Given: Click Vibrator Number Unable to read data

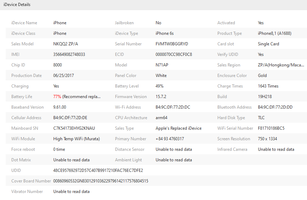Looking at the screenshot, I should pyautogui.click(x=71, y=191).
